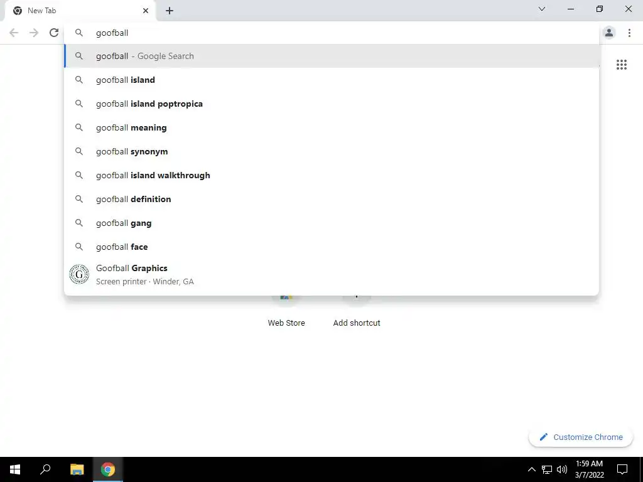The height and width of the screenshot is (482, 643).
Task: Open Windows taskbar search
Action: (x=45, y=469)
